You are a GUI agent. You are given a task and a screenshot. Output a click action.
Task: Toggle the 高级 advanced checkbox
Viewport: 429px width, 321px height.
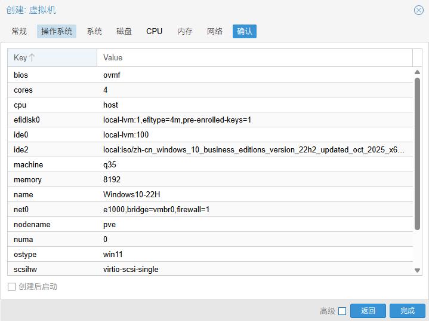click(x=342, y=311)
